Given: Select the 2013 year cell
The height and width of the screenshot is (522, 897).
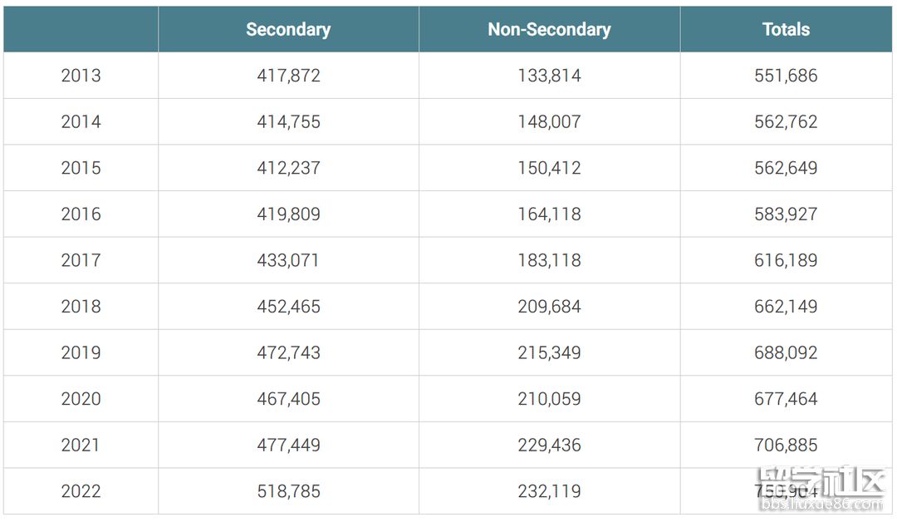Looking at the screenshot, I should (x=81, y=76).
